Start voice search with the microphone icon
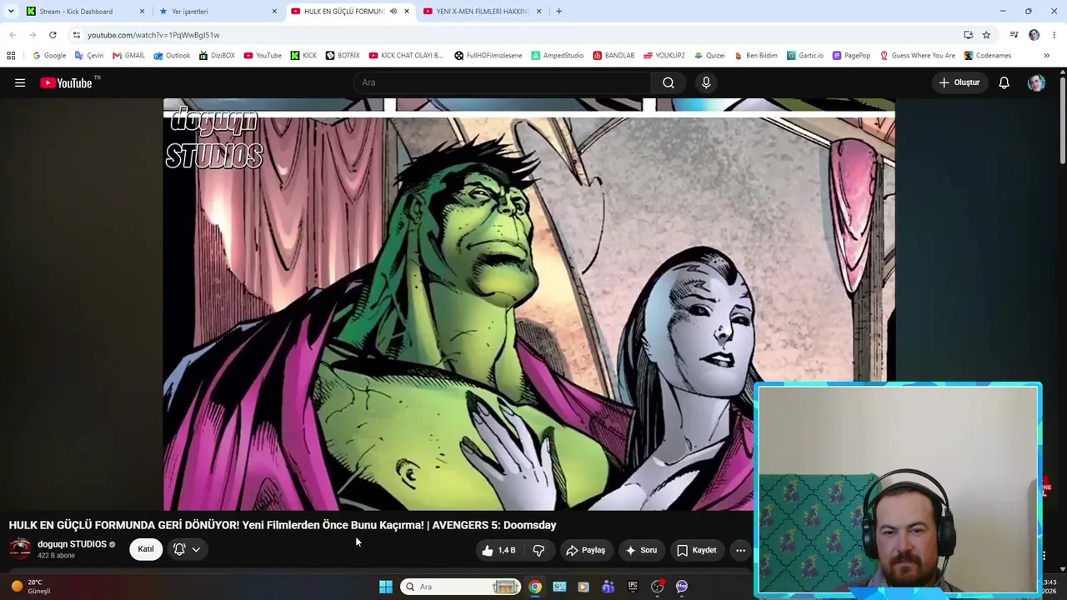The image size is (1067, 600). pos(706,82)
